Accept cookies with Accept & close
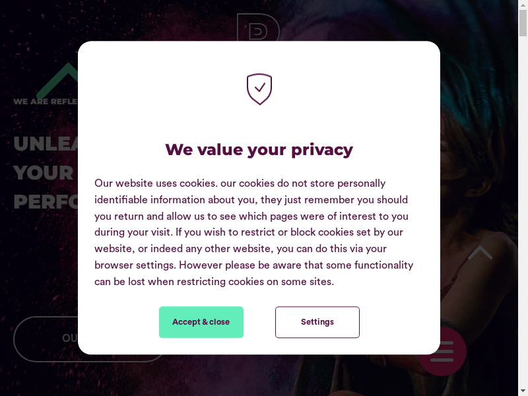The height and width of the screenshot is (396, 528). 201,322
